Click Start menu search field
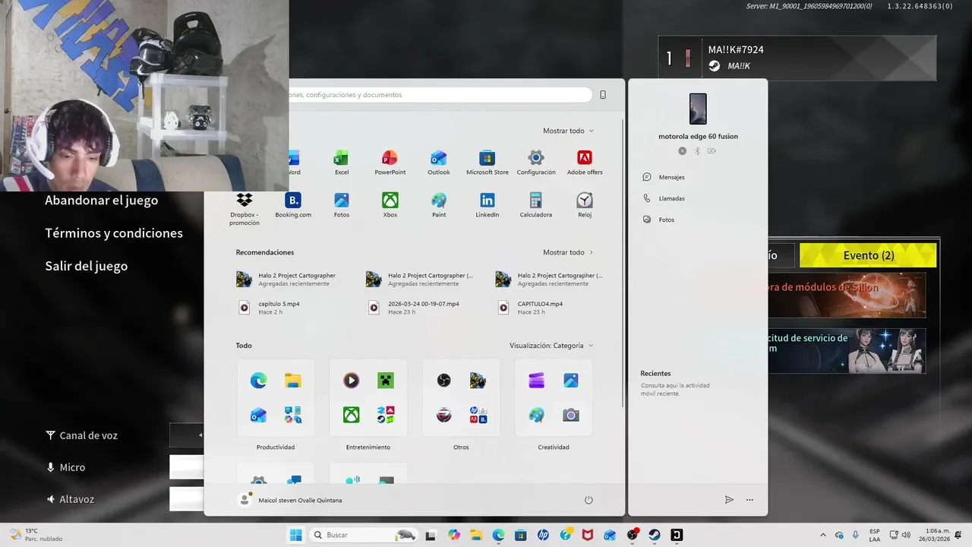Viewport: 972px width, 547px height. pyautogui.click(x=439, y=95)
